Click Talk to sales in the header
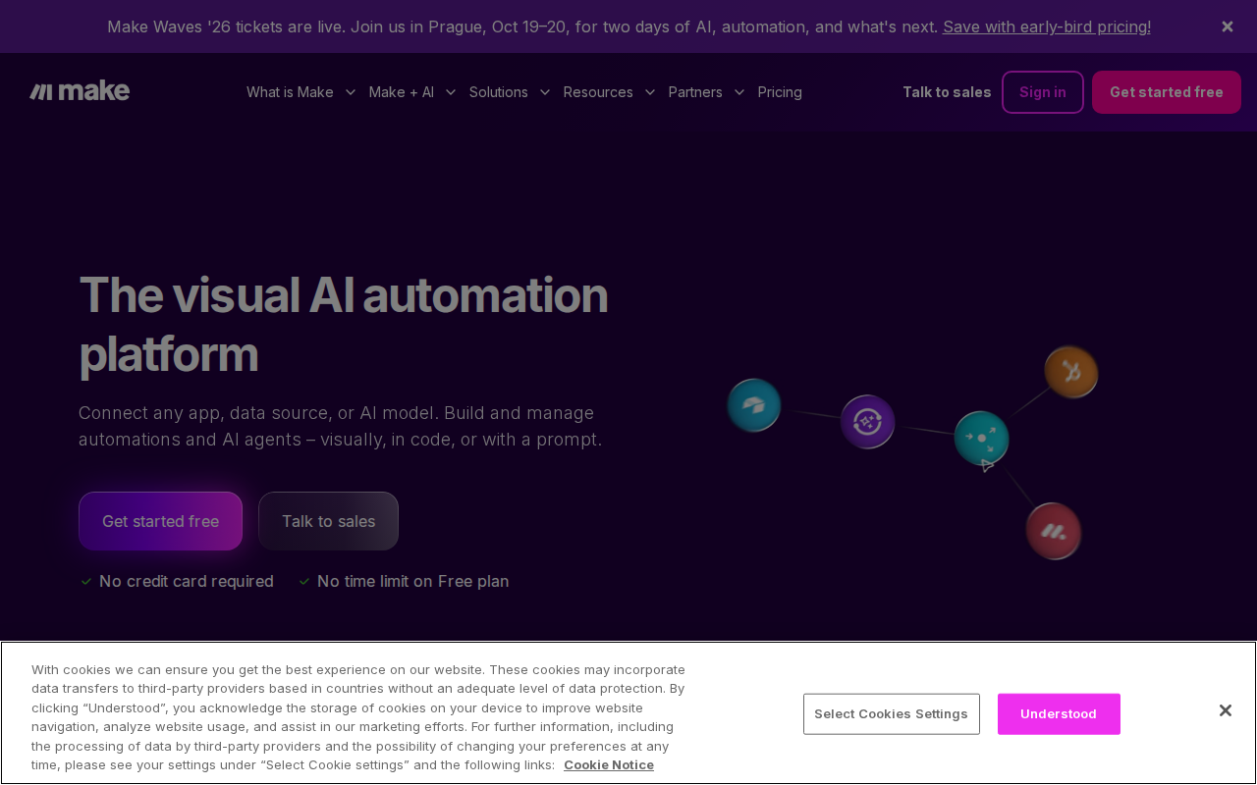 click(947, 92)
